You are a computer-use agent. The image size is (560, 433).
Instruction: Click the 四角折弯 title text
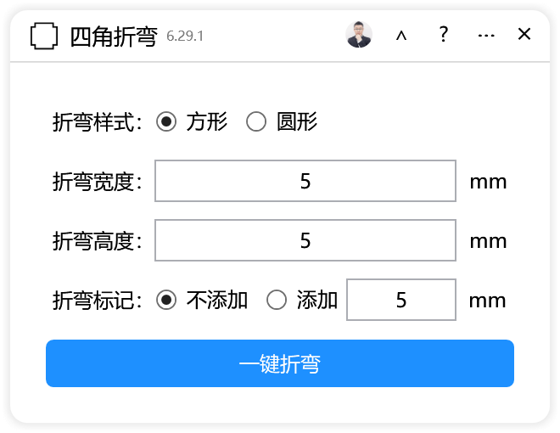[x=114, y=37]
